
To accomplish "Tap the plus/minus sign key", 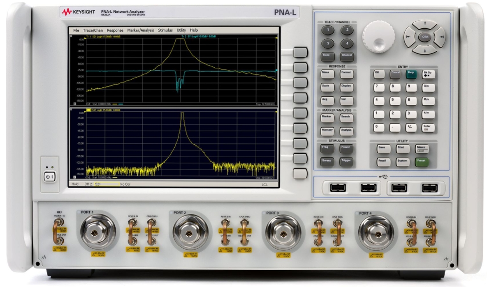I will (411, 127).
